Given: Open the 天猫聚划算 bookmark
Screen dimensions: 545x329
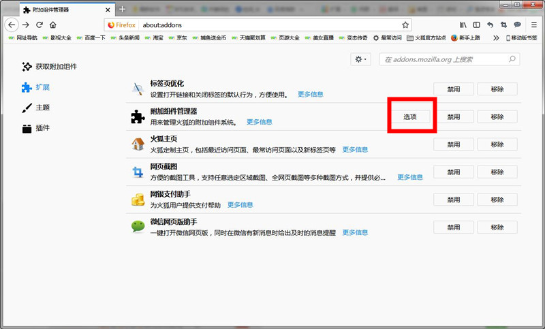Looking at the screenshot, I should (249, 38).
